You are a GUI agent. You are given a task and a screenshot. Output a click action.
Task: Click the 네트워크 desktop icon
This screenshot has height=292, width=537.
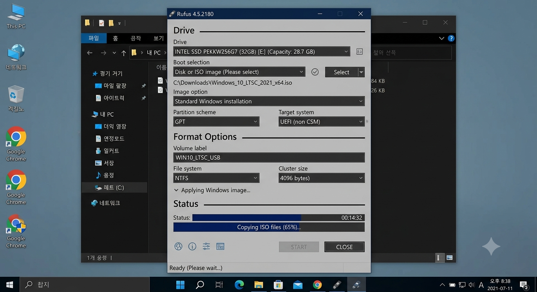(16, 57)
